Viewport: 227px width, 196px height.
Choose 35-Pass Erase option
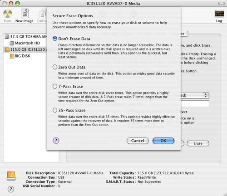(x=54, y=110)
